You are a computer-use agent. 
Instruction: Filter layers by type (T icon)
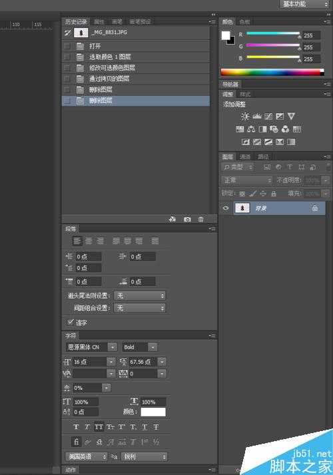[290, 167]
